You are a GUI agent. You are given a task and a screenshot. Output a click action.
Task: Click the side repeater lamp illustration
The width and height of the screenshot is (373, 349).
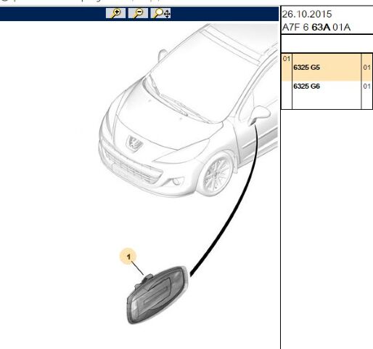(x=157, y=294)
